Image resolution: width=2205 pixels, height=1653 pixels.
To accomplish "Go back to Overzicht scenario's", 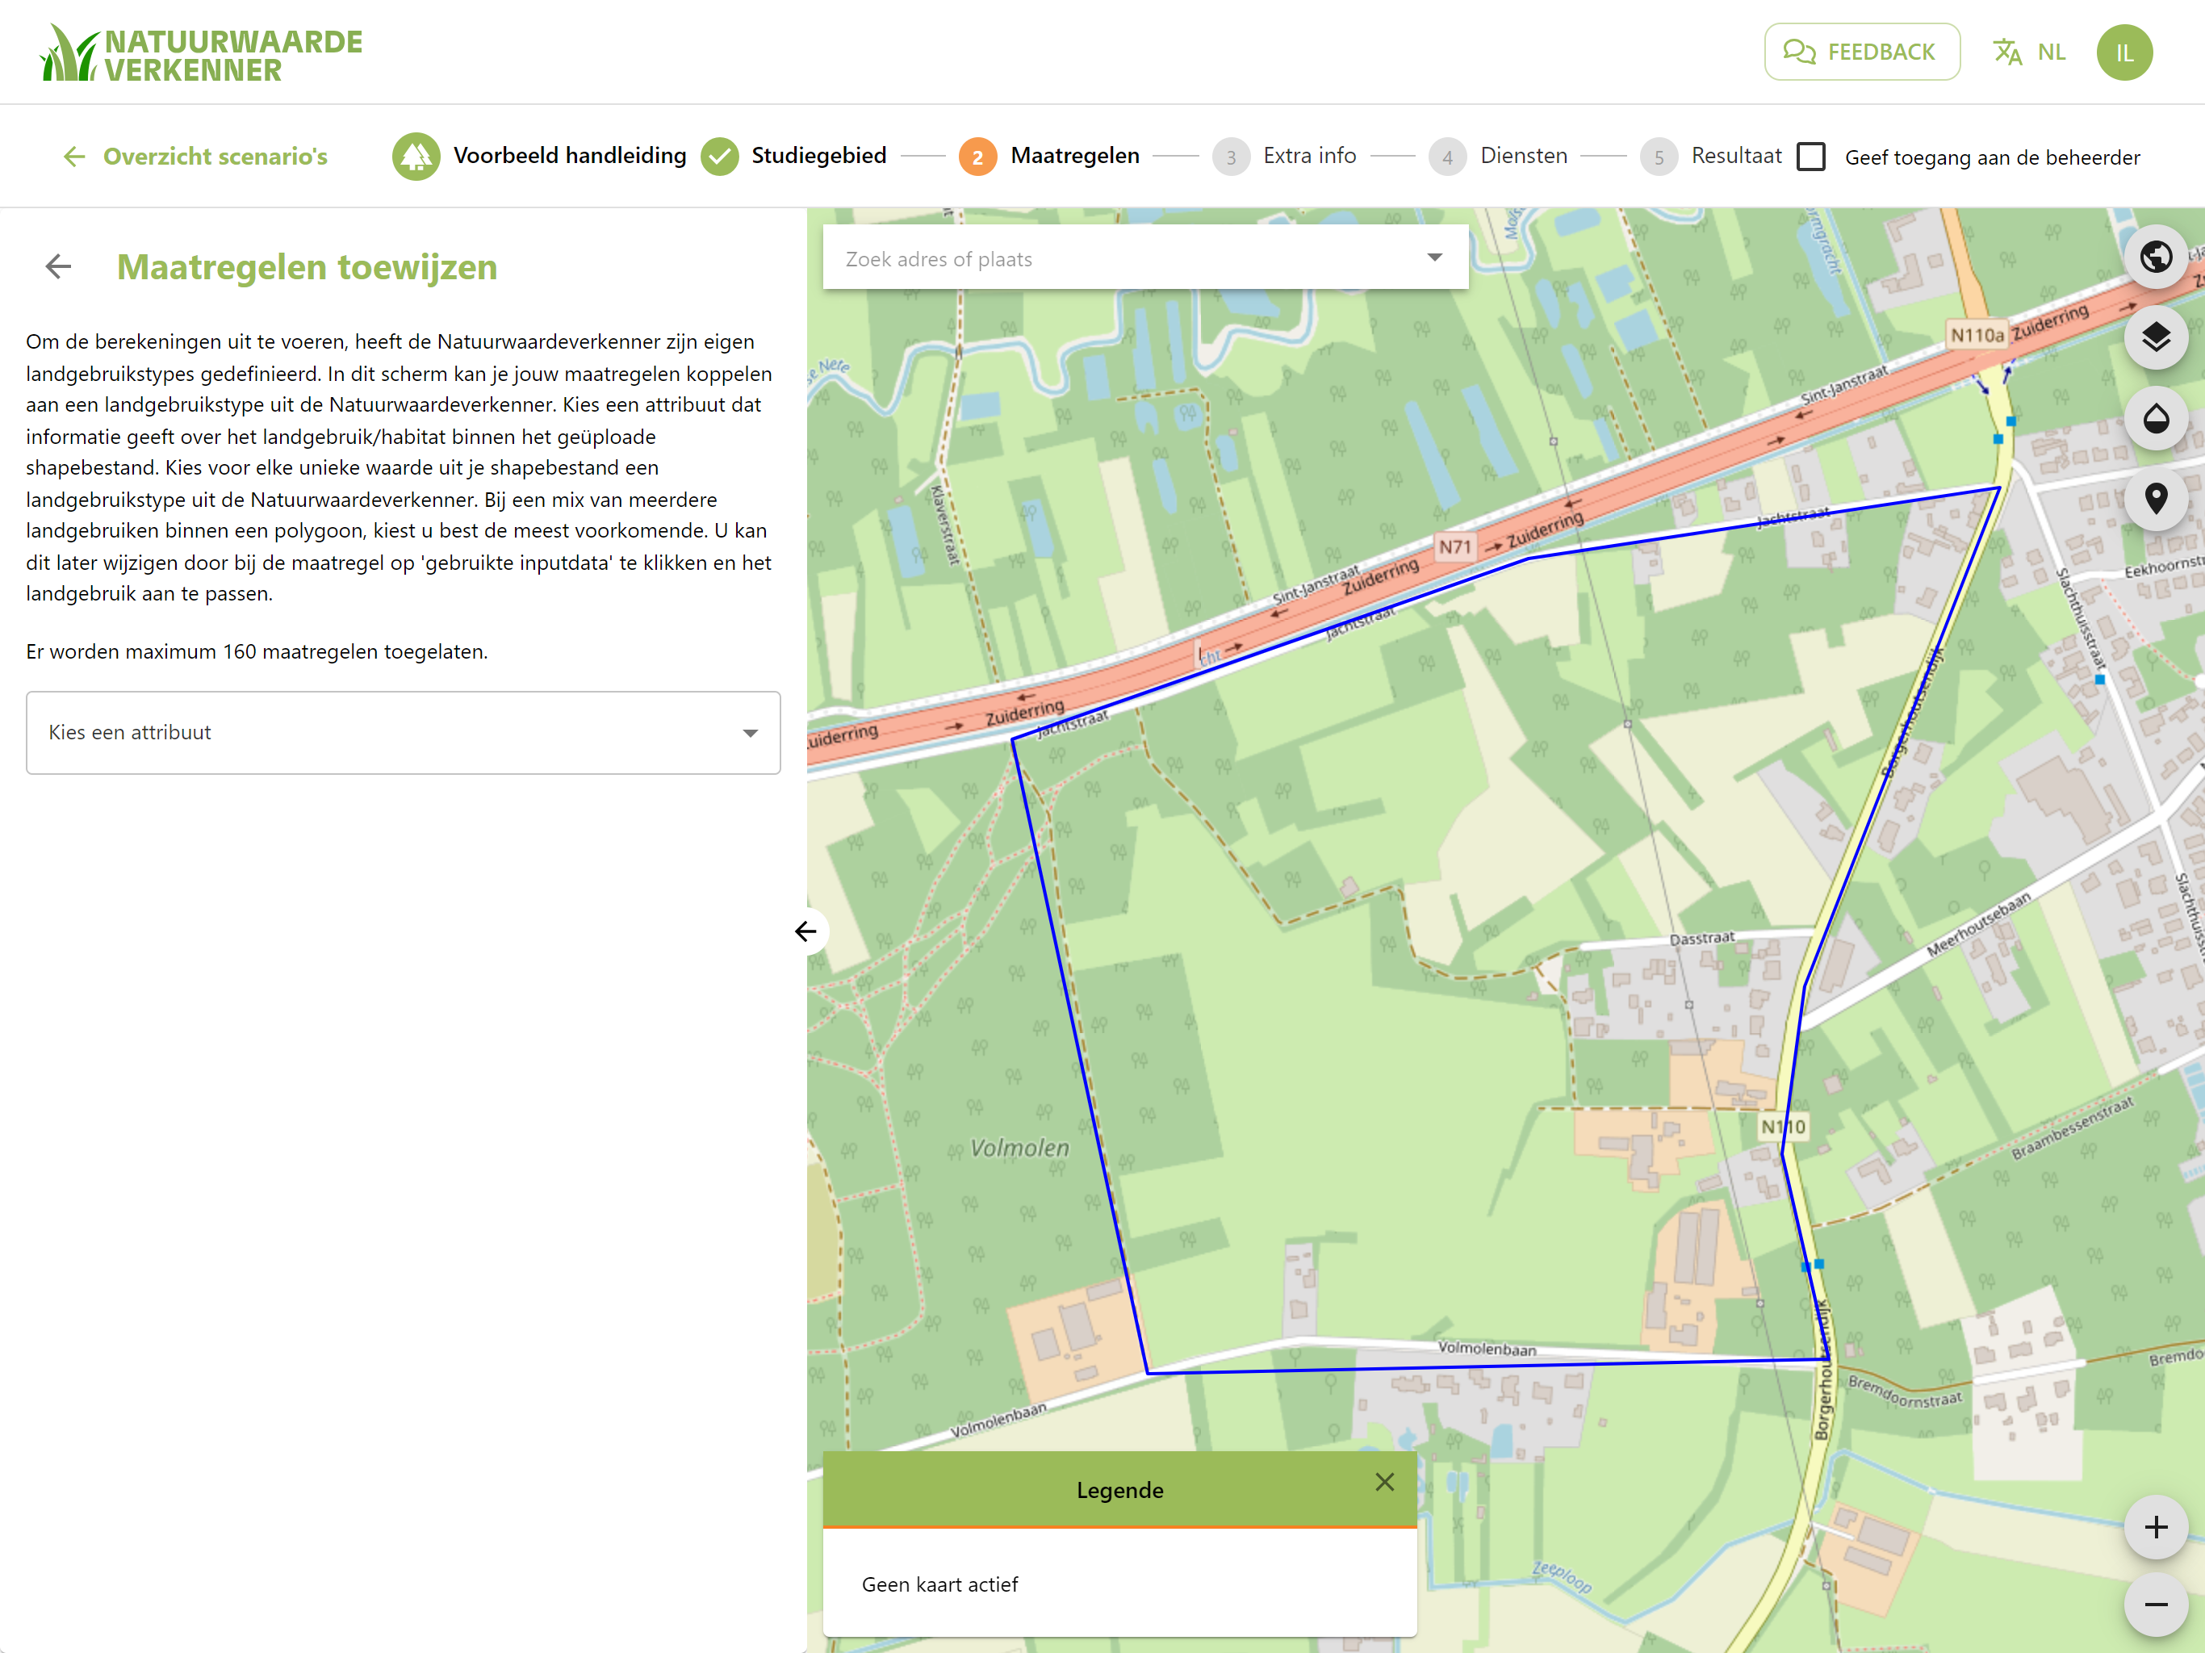I will point(195,157).
